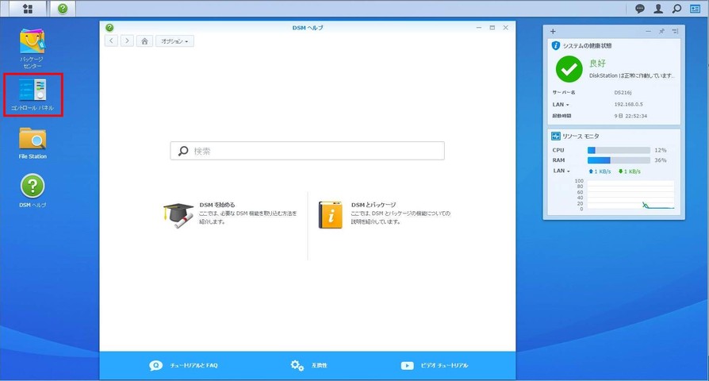Click the DSM Help window title icon
Screen dimensions: 709x381
coord(109,28)
